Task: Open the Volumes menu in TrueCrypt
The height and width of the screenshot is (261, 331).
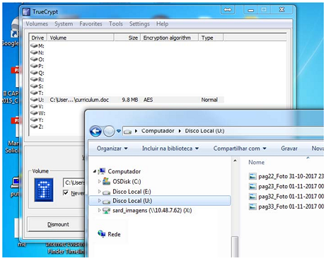Action: [37, 24]
